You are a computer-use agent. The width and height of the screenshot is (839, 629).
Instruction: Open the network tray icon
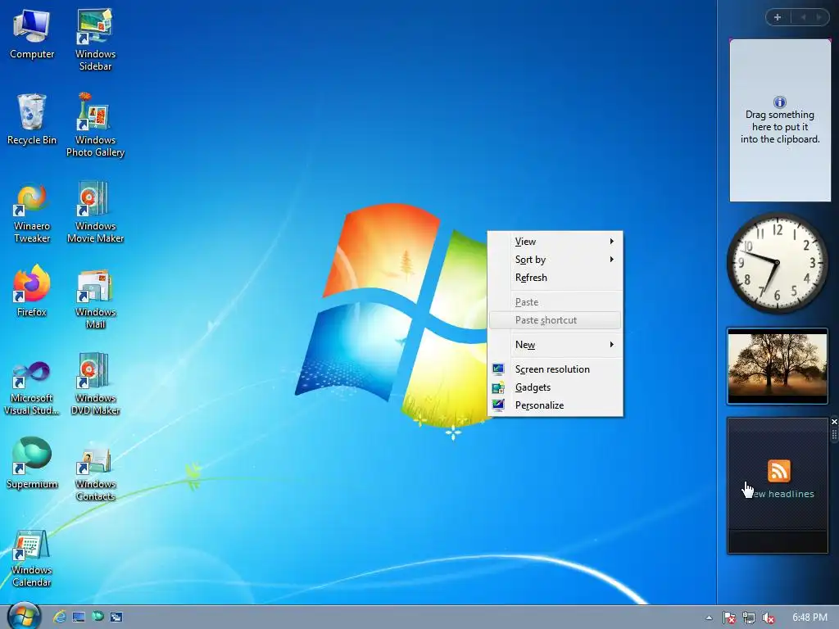coord(749,618)
